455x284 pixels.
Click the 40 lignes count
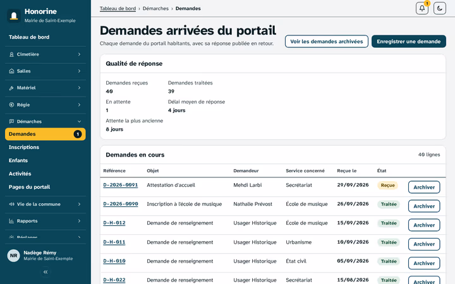pyautogui.click(x=429, y=155)
